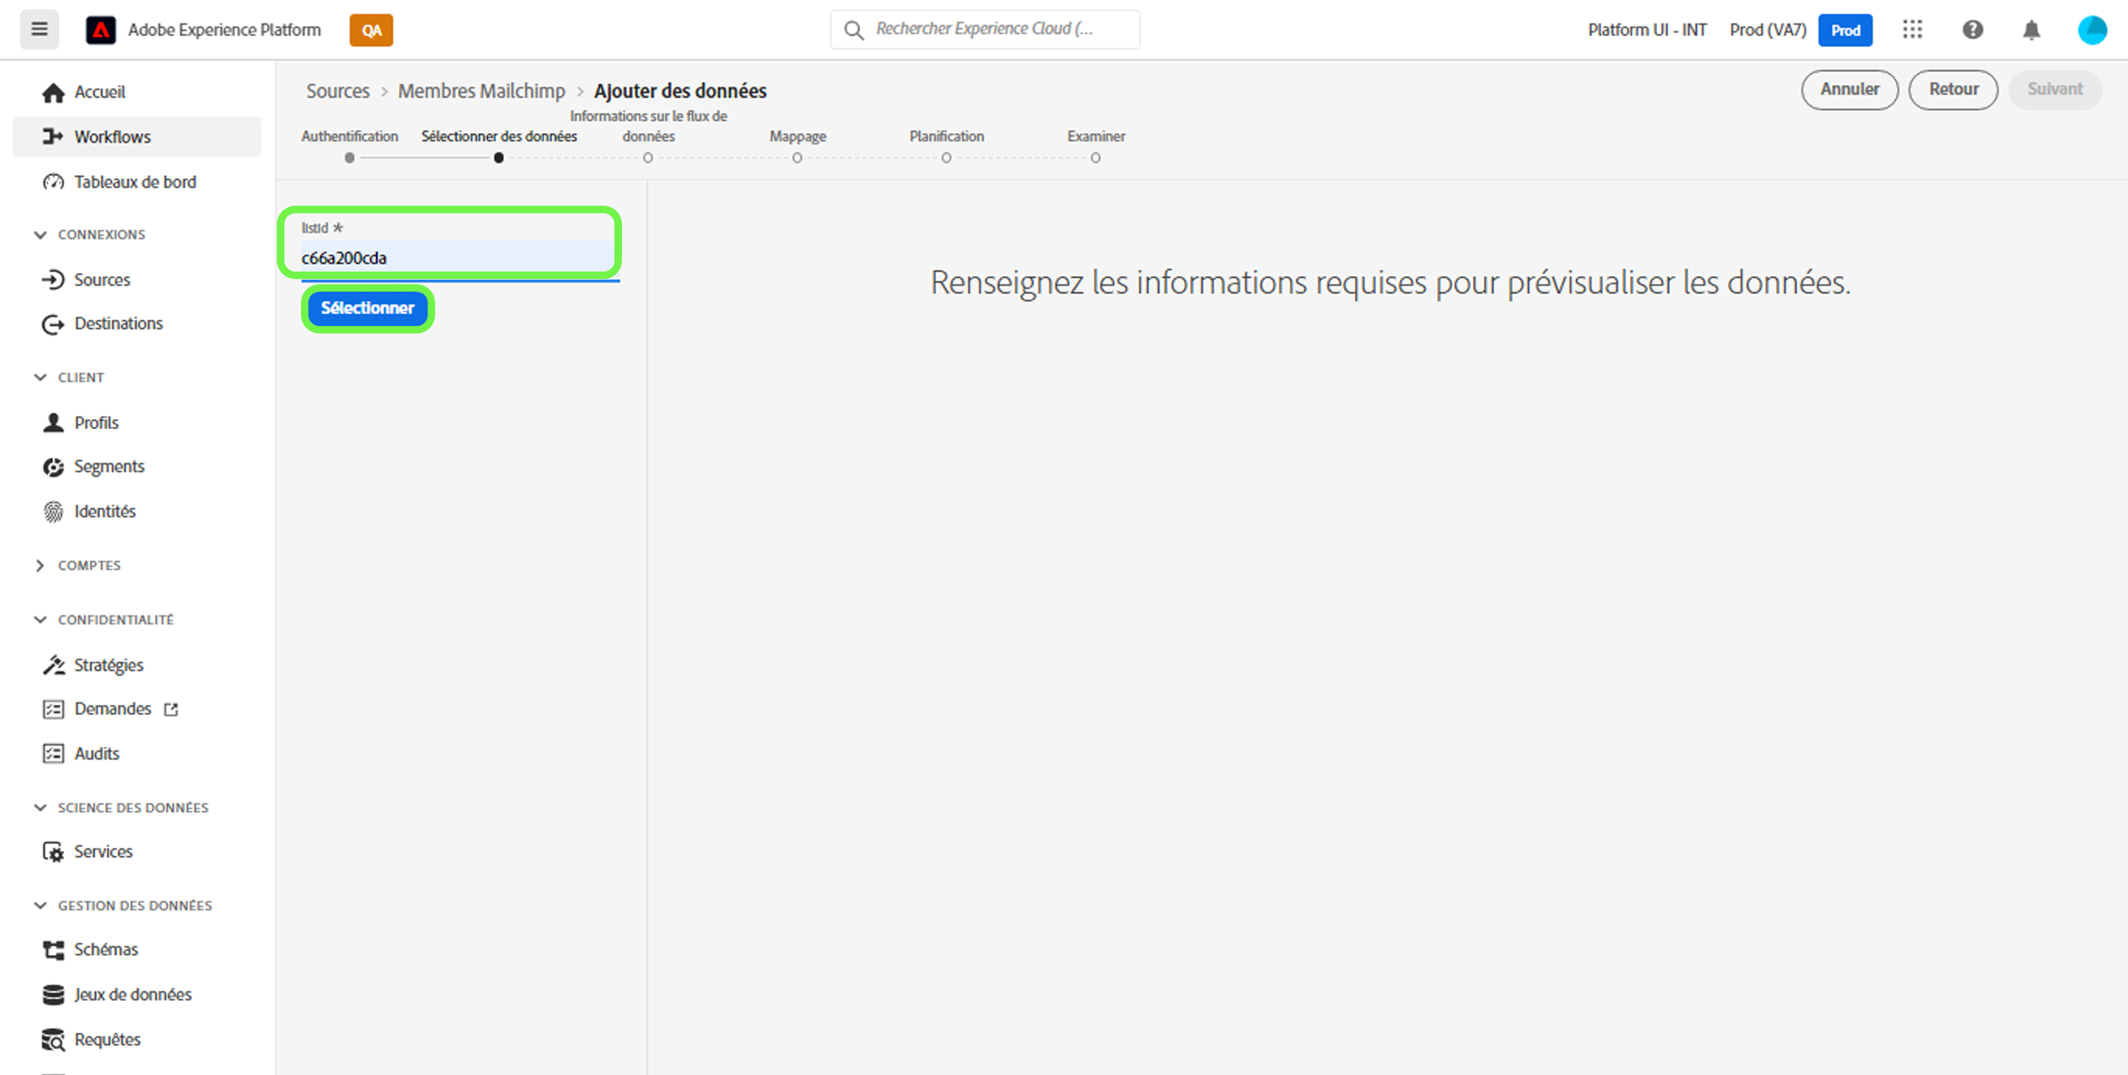Click the Adobe logo icon
The image size is (2128, 1075).
[x=101, y=30]
